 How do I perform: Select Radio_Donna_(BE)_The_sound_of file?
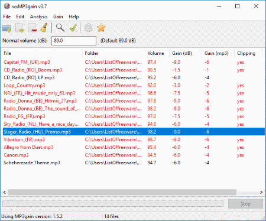pyautogui.click(x=42, y=109)
